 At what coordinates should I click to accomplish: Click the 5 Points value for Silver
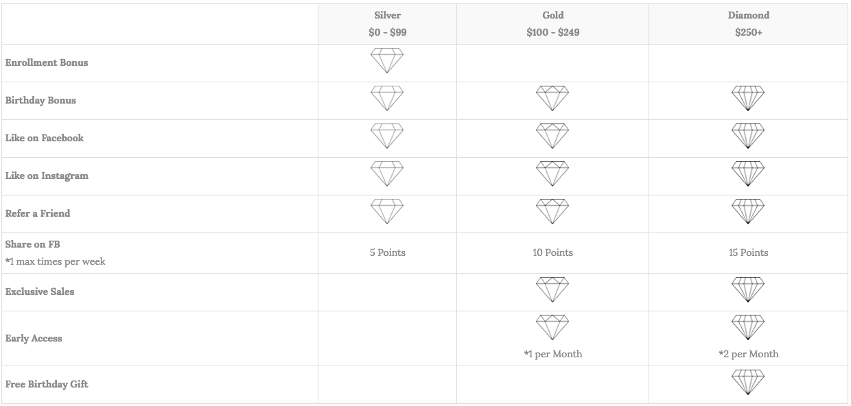click(x=388, y=252)
